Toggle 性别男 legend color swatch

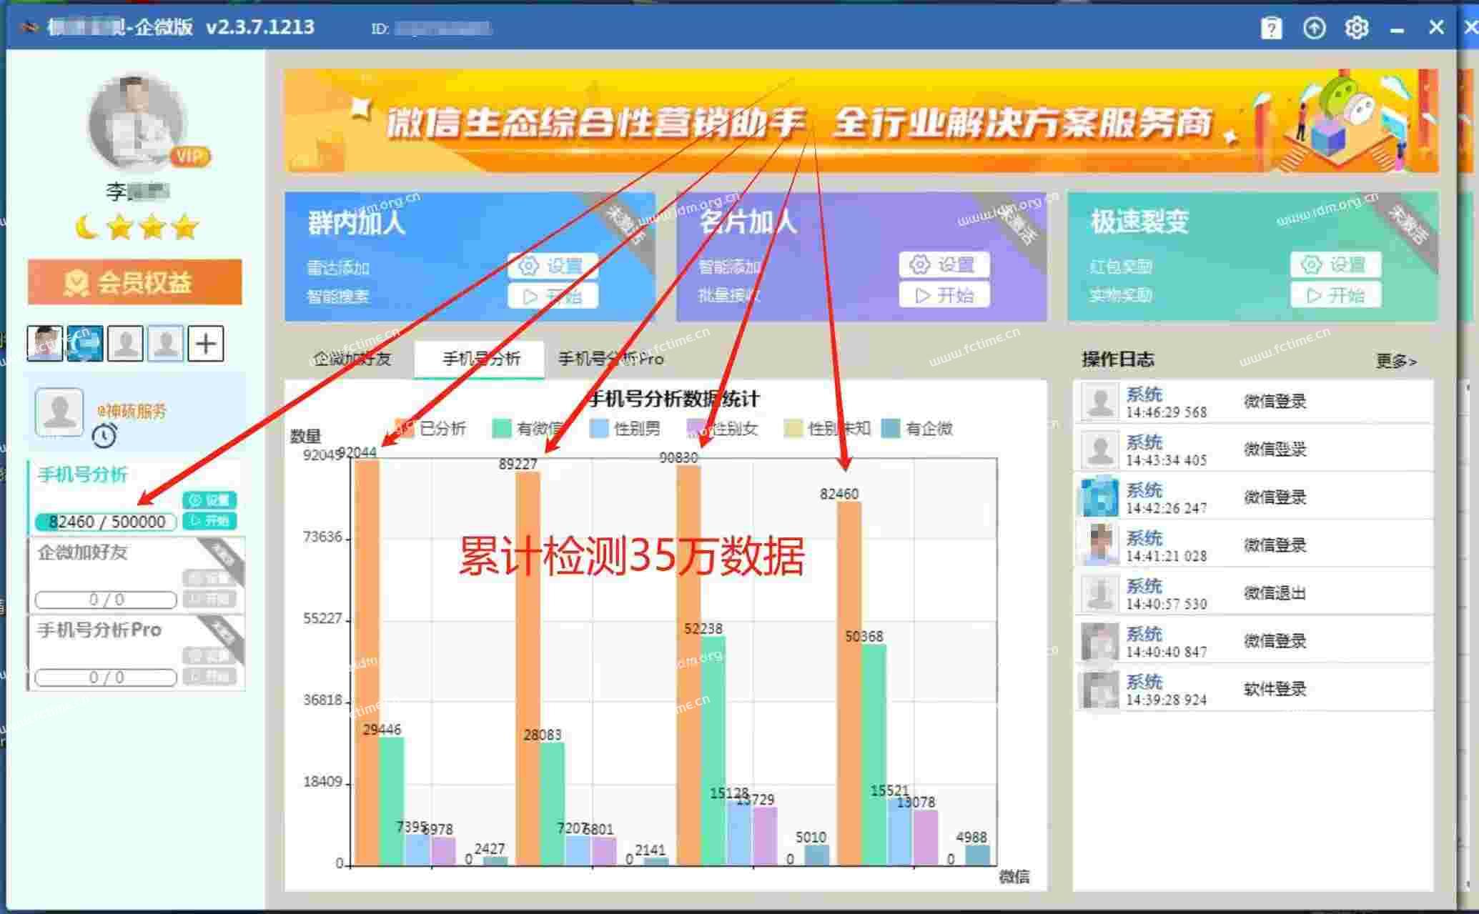pyautogui.click(x=599, y=428)
